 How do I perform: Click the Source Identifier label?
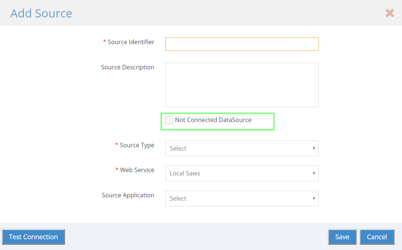131,42
